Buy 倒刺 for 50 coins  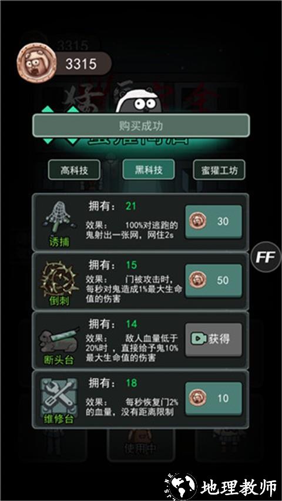(213, 280)
